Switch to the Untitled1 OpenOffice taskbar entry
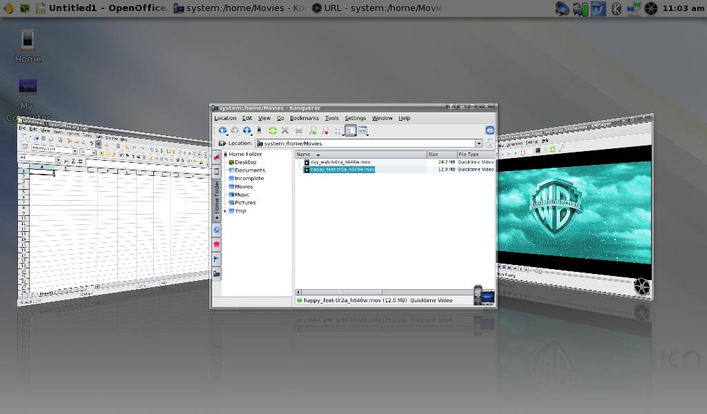The height and width of the screenshot is (414, 707). pos(102,8)
